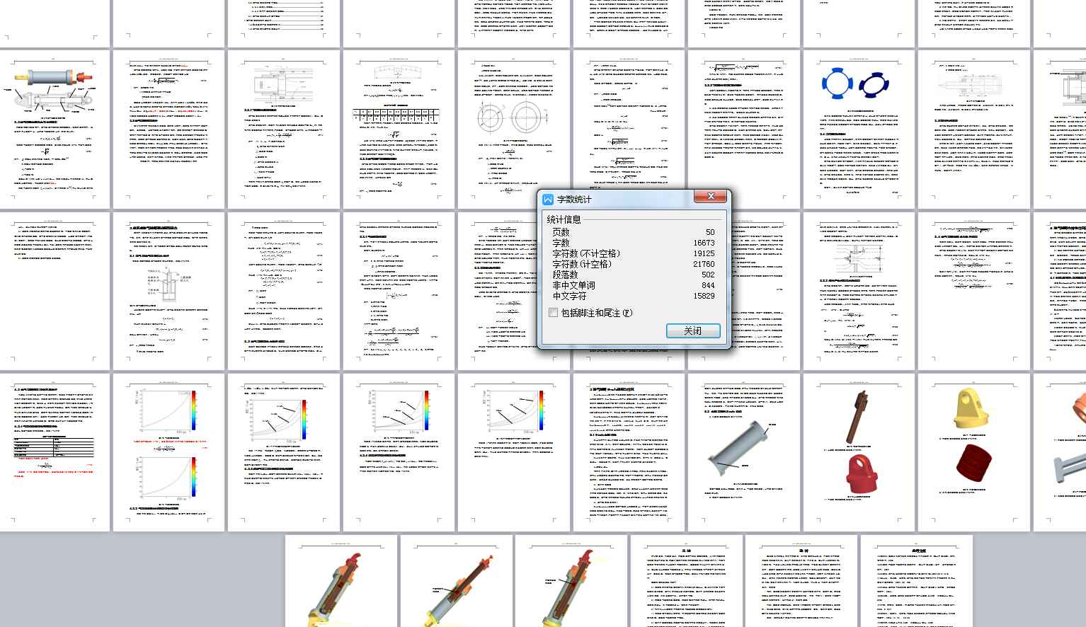
Task: Open the page with hydraulic cylinder illustrations
Action: click(x=55, y=130)
